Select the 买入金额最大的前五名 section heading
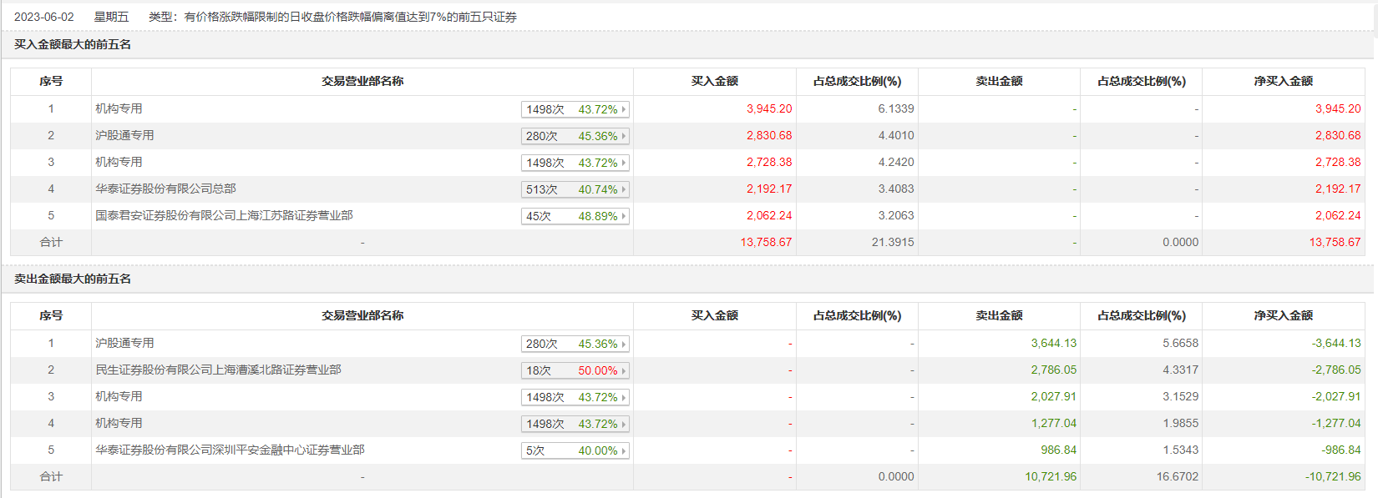The width and height of the screenshot is (1378, 498). (73, 44)
